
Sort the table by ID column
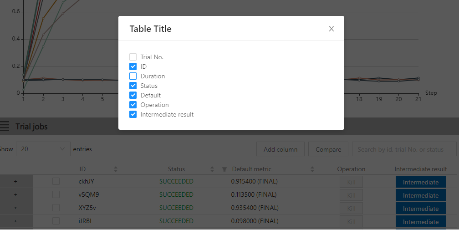tap(116, 169)
